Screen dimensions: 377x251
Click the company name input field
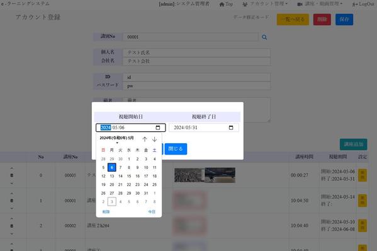point(196,61)
